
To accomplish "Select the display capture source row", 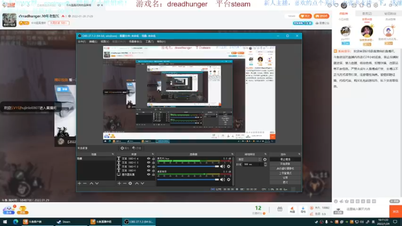I will point(136,174).
